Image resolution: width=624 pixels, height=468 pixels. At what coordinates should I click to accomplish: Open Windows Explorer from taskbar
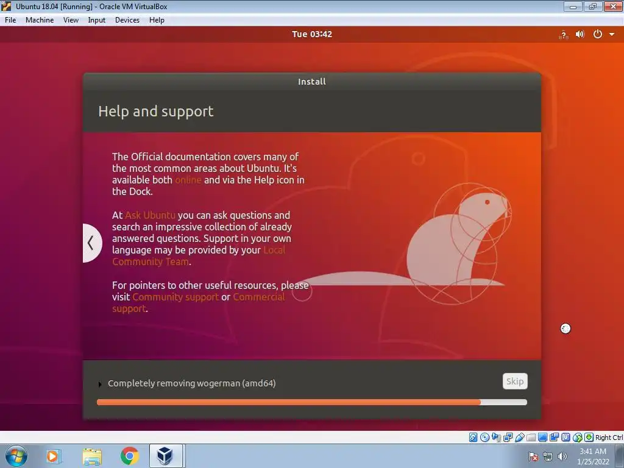[92, 456]
